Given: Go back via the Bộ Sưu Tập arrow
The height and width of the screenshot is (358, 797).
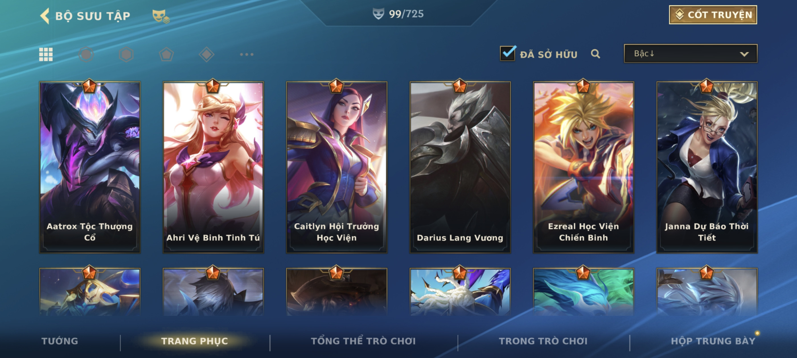Looking at the screenshot, I should coord(45,16).
